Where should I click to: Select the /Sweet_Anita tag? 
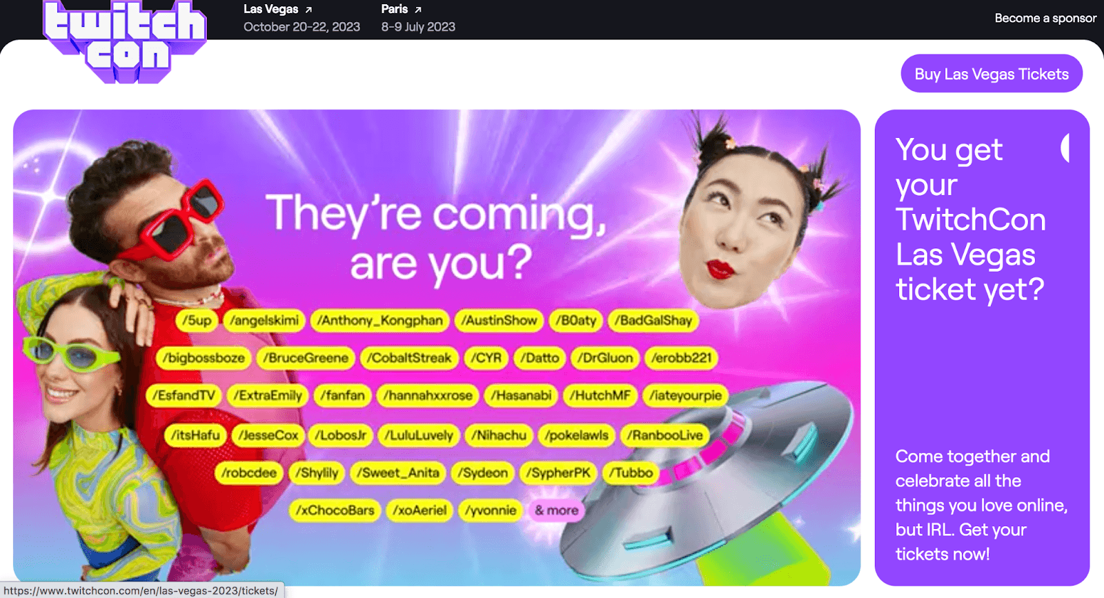point(399,473)
